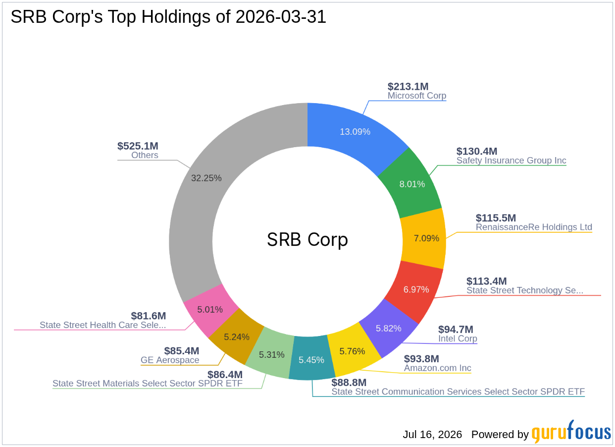Click the 6.97% percentage label
This screenshot has height=447, width=615.
(x=416, y=289)
